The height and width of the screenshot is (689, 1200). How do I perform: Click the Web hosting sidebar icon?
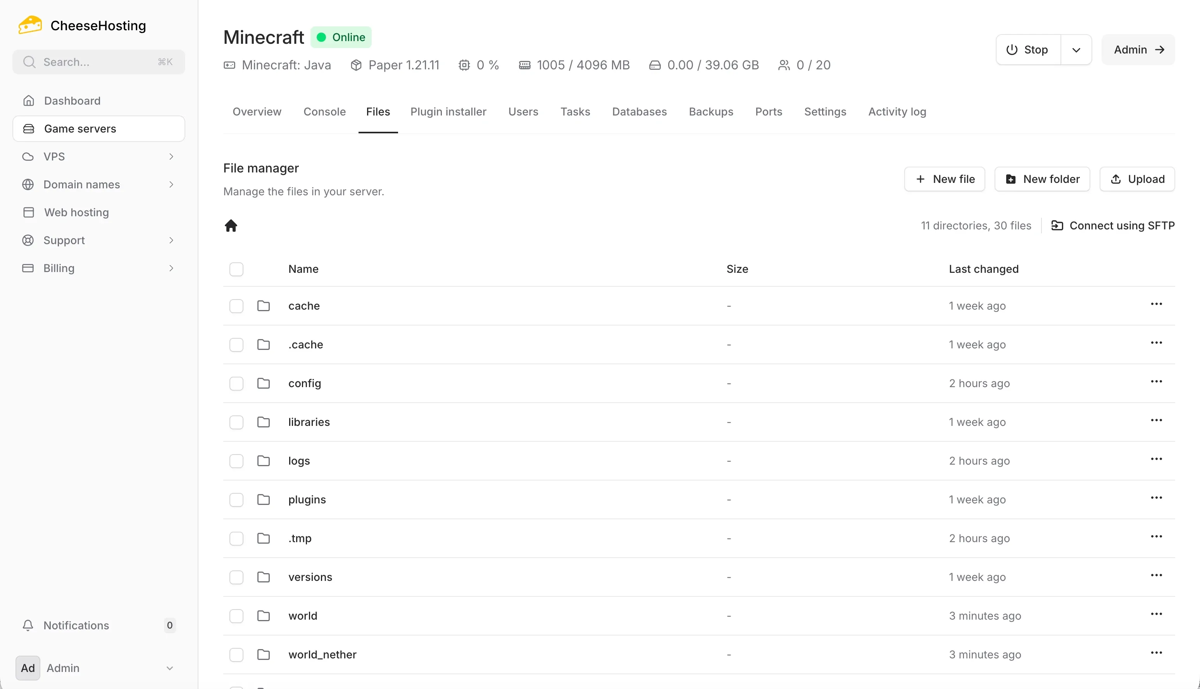[28, 212]
